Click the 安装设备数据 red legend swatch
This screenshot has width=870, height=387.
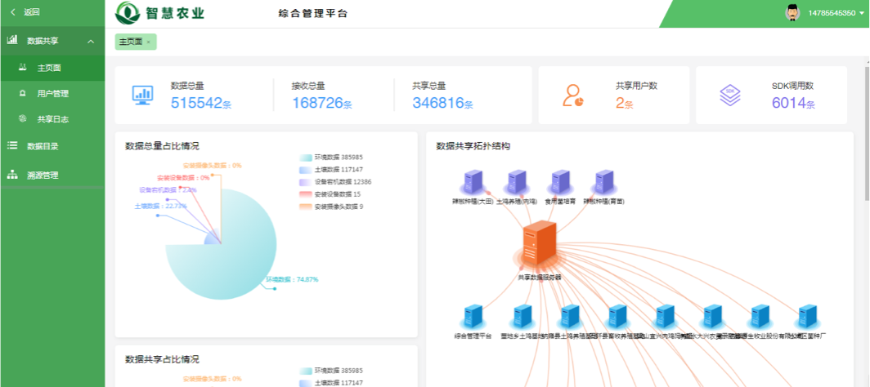pos(306,194)
